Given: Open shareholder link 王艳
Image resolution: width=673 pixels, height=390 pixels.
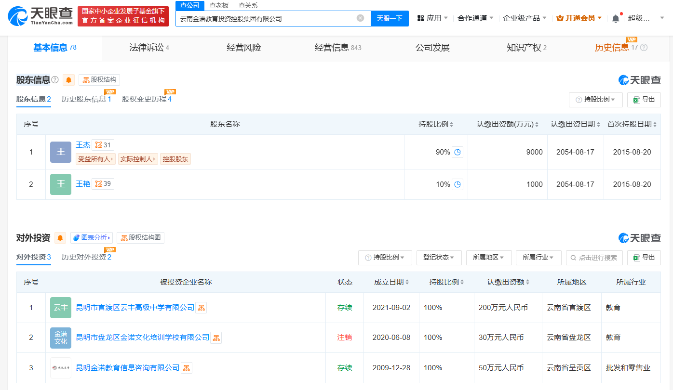Looking at the screenshot, I should (83, 183).
